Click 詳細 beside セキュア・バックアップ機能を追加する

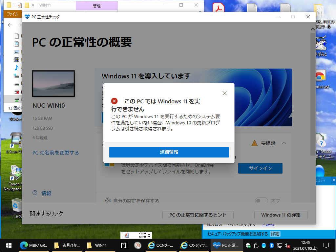click(275, 234)
